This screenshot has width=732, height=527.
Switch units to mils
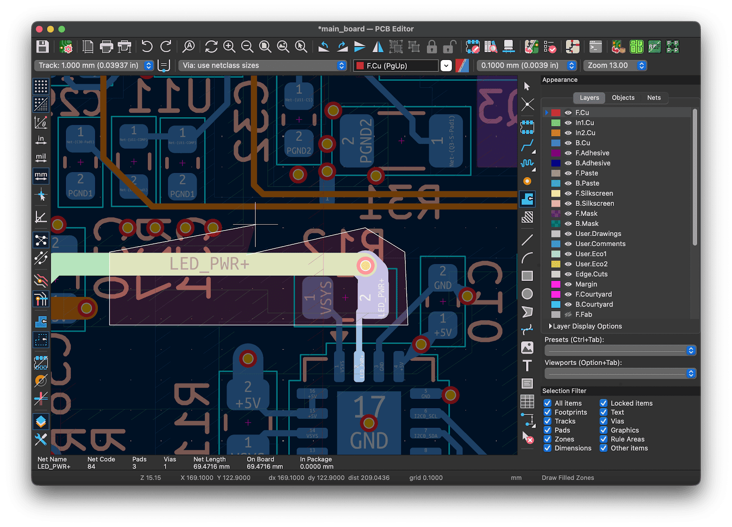click(41, 158)
